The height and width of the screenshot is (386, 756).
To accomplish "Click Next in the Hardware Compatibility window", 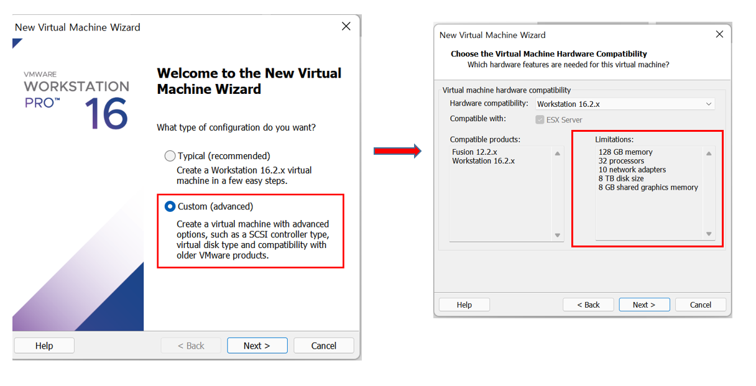I will click(x=644, y=305).
